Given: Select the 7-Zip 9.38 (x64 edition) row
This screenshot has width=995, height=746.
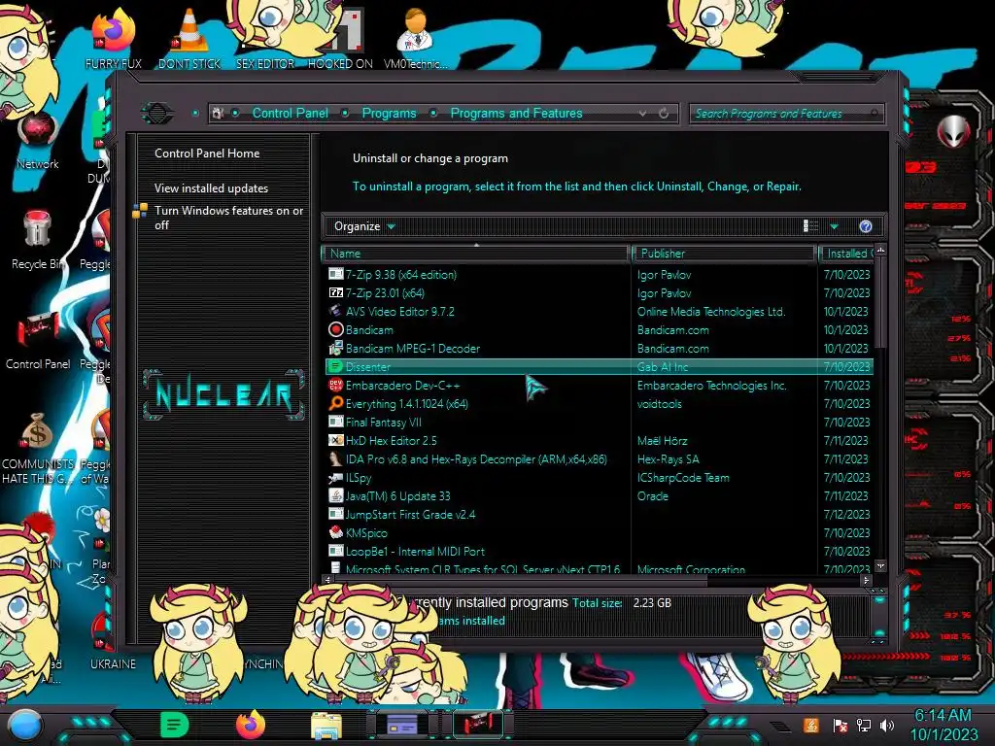Looking at the screenshot, I should (600, 275).
